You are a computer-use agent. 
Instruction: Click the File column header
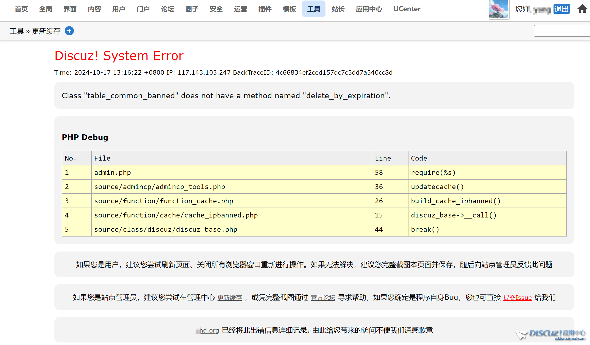click(232, 158)
